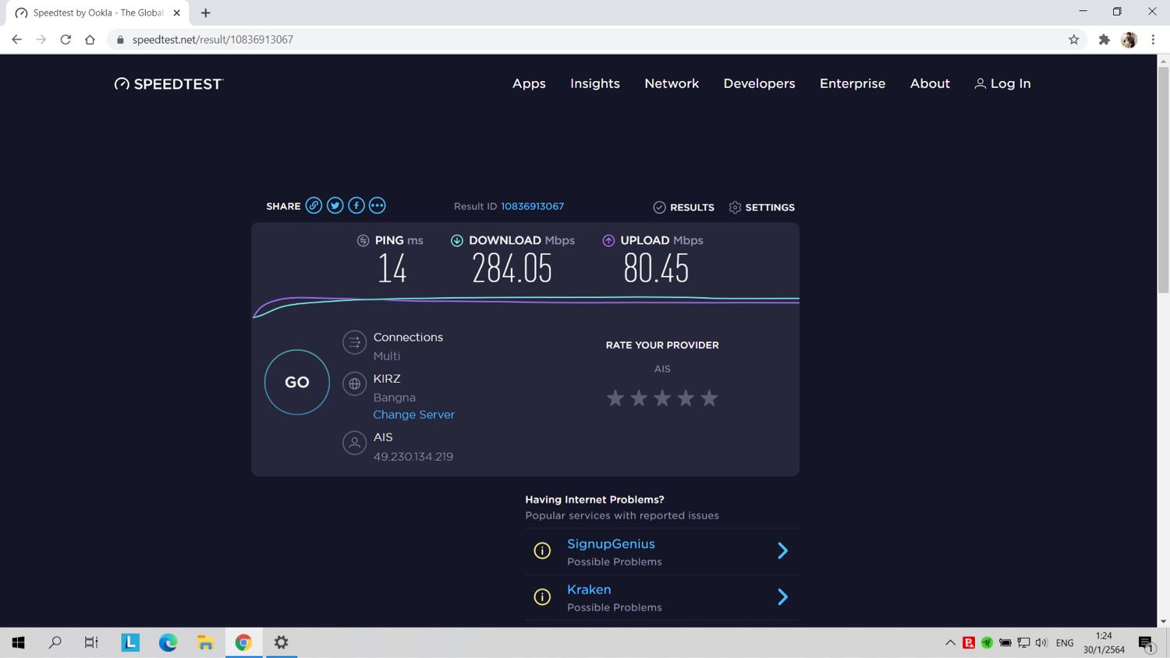The image size is (1170, 658).
Task: Open Enterprise menu
Action: 853,83
